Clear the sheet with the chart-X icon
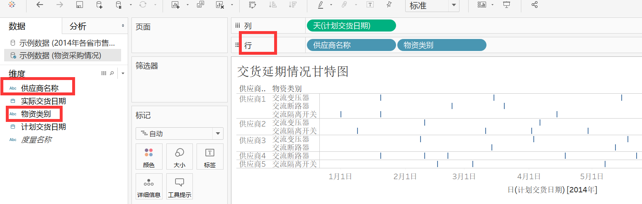The height and width of the screenshot is (204, 642). [x=220, y=5]
